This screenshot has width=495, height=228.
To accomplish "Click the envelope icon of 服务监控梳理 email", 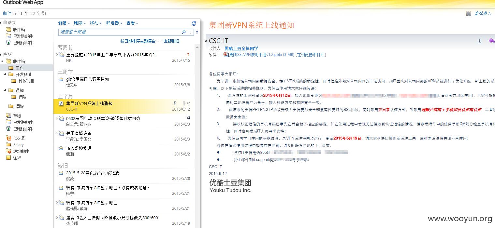I will coord(61,148).
